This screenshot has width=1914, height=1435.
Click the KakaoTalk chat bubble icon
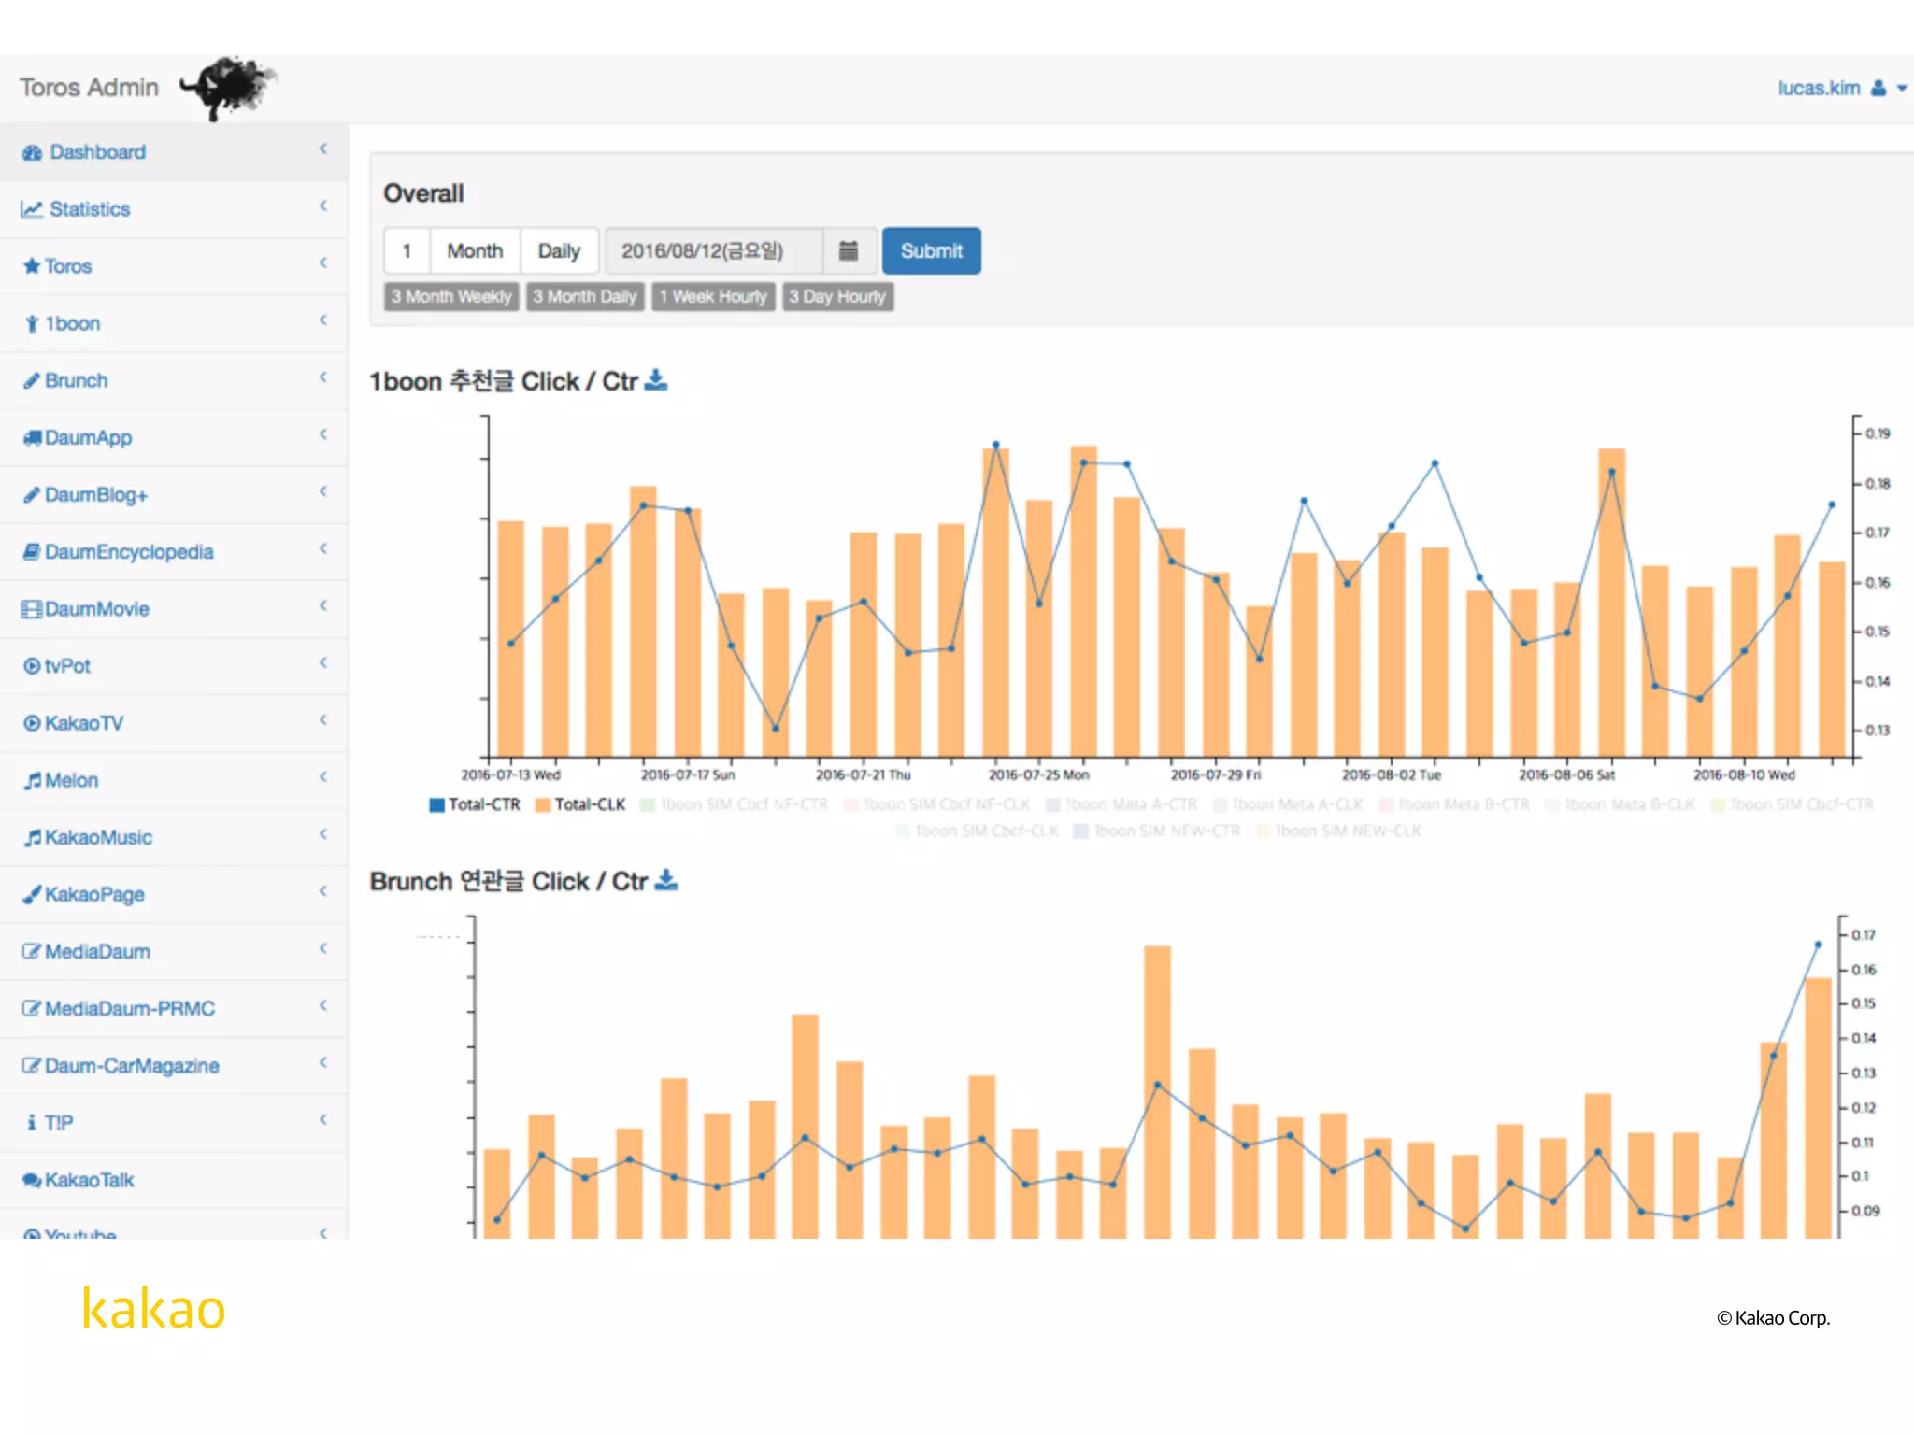(x=32, y=1180)
